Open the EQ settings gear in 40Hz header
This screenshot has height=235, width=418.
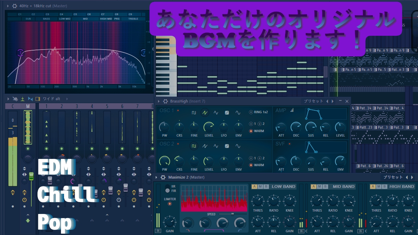(14, 6)
